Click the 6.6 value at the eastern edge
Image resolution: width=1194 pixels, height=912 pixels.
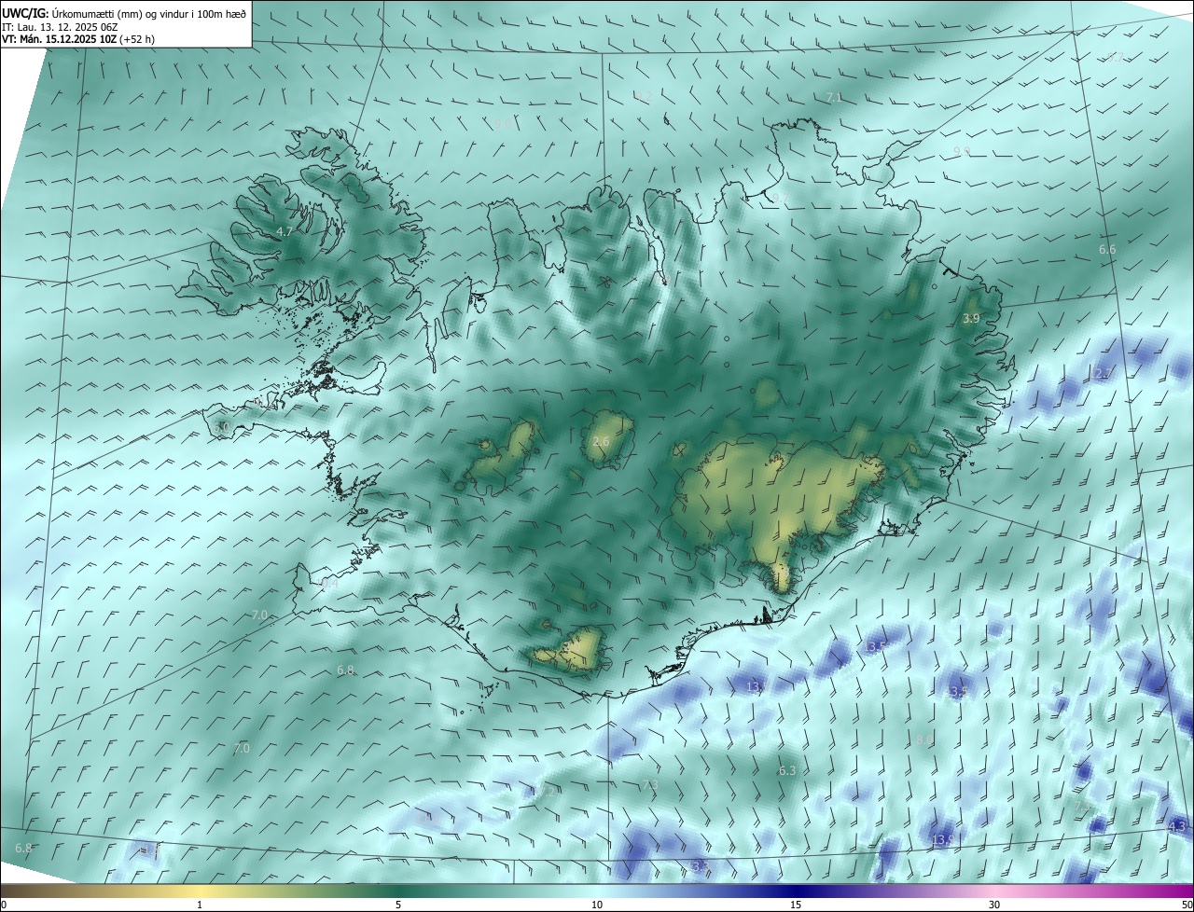point(1107,249)
